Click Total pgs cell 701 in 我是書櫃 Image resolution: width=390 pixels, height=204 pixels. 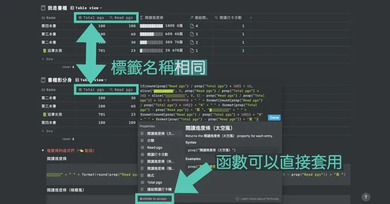coord(102,51)
